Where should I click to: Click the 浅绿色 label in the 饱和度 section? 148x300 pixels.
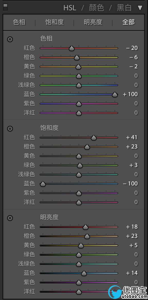(x=26, y=174)
